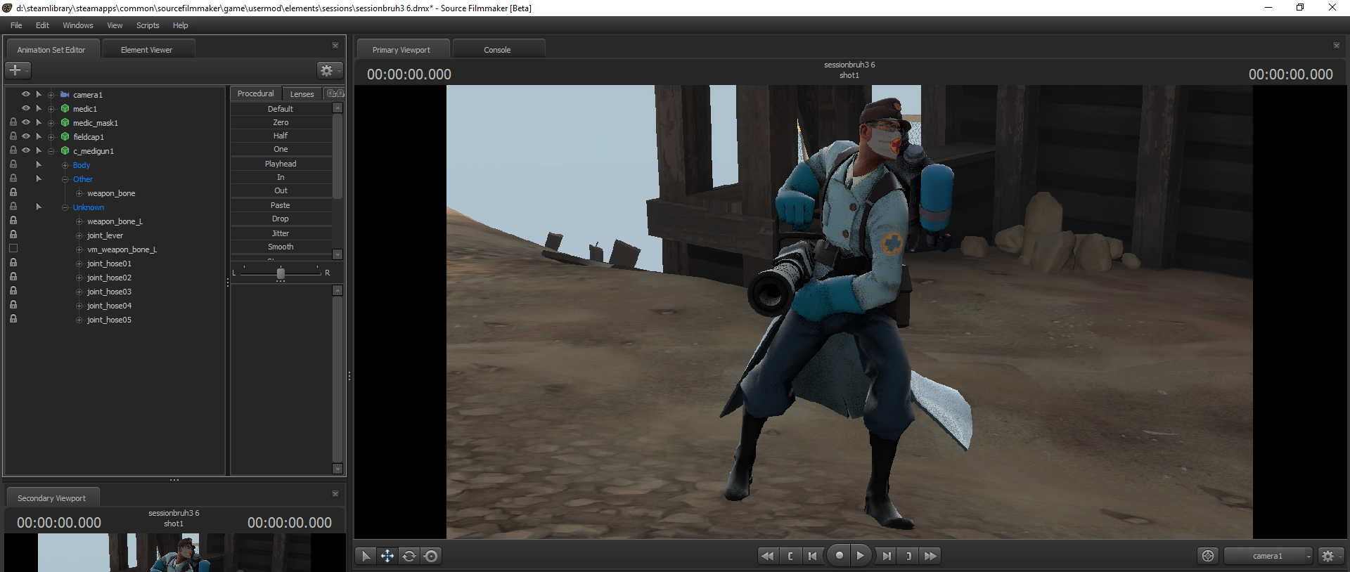The height and width of the screenshot is (572, 1350).
Task: Click the green cube icon for fieldcap1
Action: click(x=65, y=137)
